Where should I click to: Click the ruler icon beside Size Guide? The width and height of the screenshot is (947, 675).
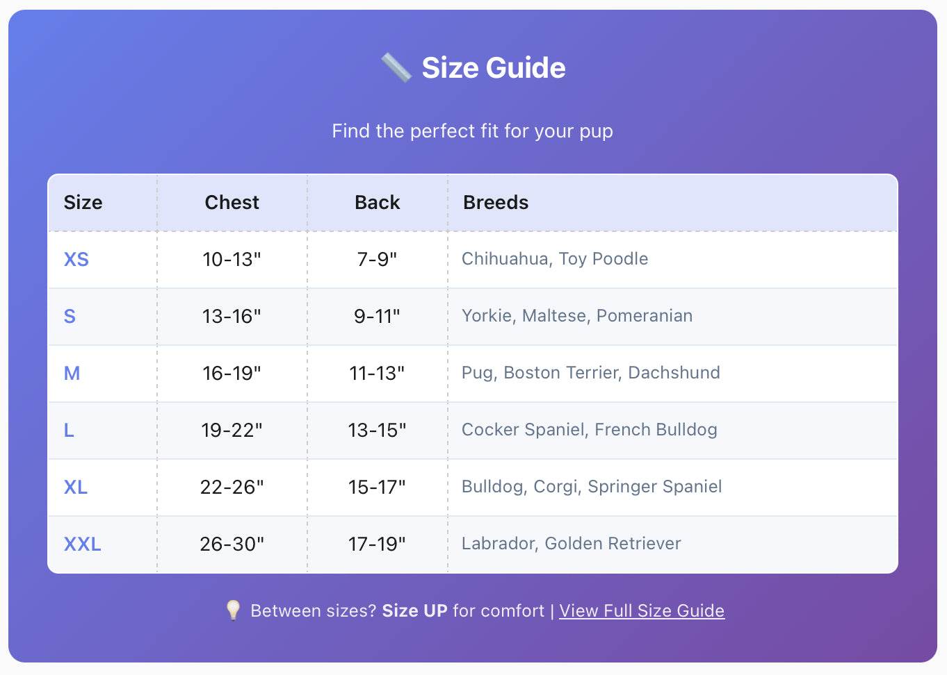tap(396, 67)
